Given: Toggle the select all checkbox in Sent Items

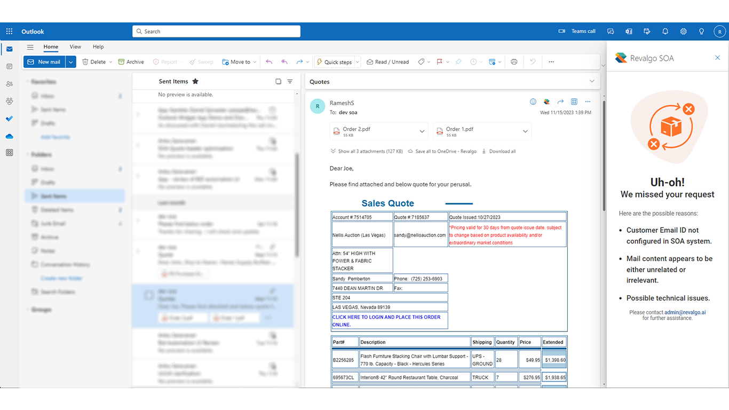Looking at the screenshot, I should [x=278, y=82].
